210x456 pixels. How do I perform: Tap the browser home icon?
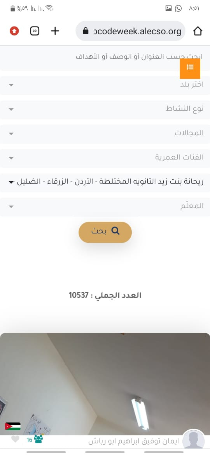click(x=198, y=31)
